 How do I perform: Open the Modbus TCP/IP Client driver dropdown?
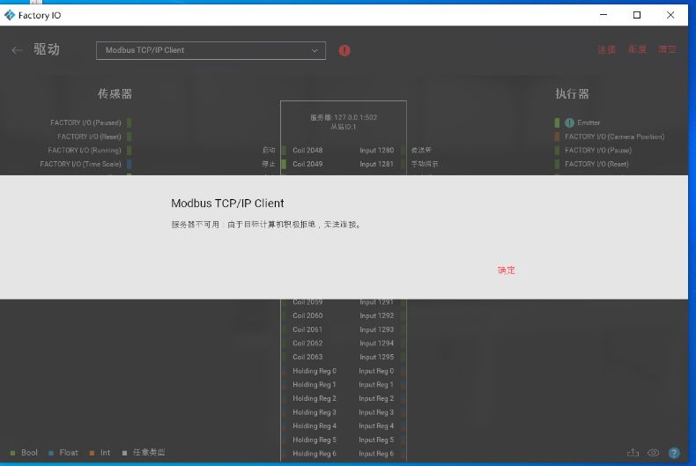point(211,50)
